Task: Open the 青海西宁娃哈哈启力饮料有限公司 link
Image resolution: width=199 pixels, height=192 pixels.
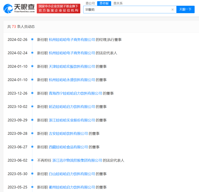Action: click(x=75, y=93)
